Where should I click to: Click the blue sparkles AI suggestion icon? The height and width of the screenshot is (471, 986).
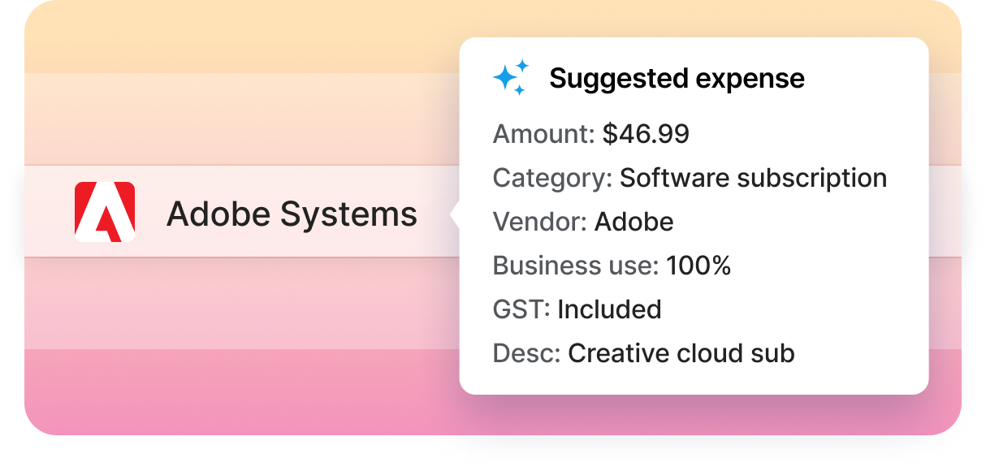(509, 76)
